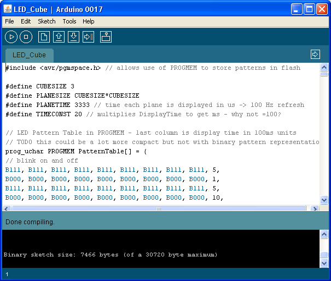Image resolution: width=331 pixels, height=281 pixels.
Task: Open the Serial Monitor icon
Action: click(106, 37)
